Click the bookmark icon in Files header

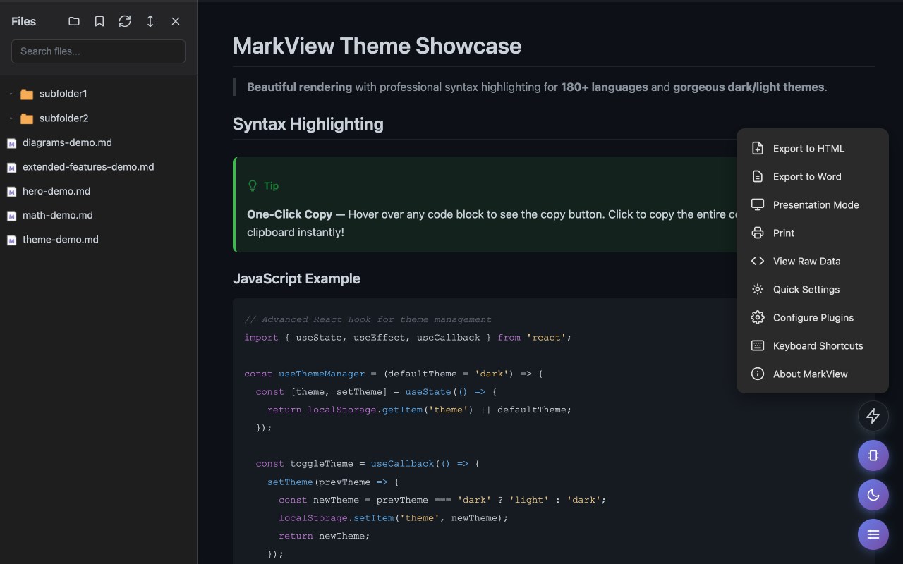tap(99, 21)
